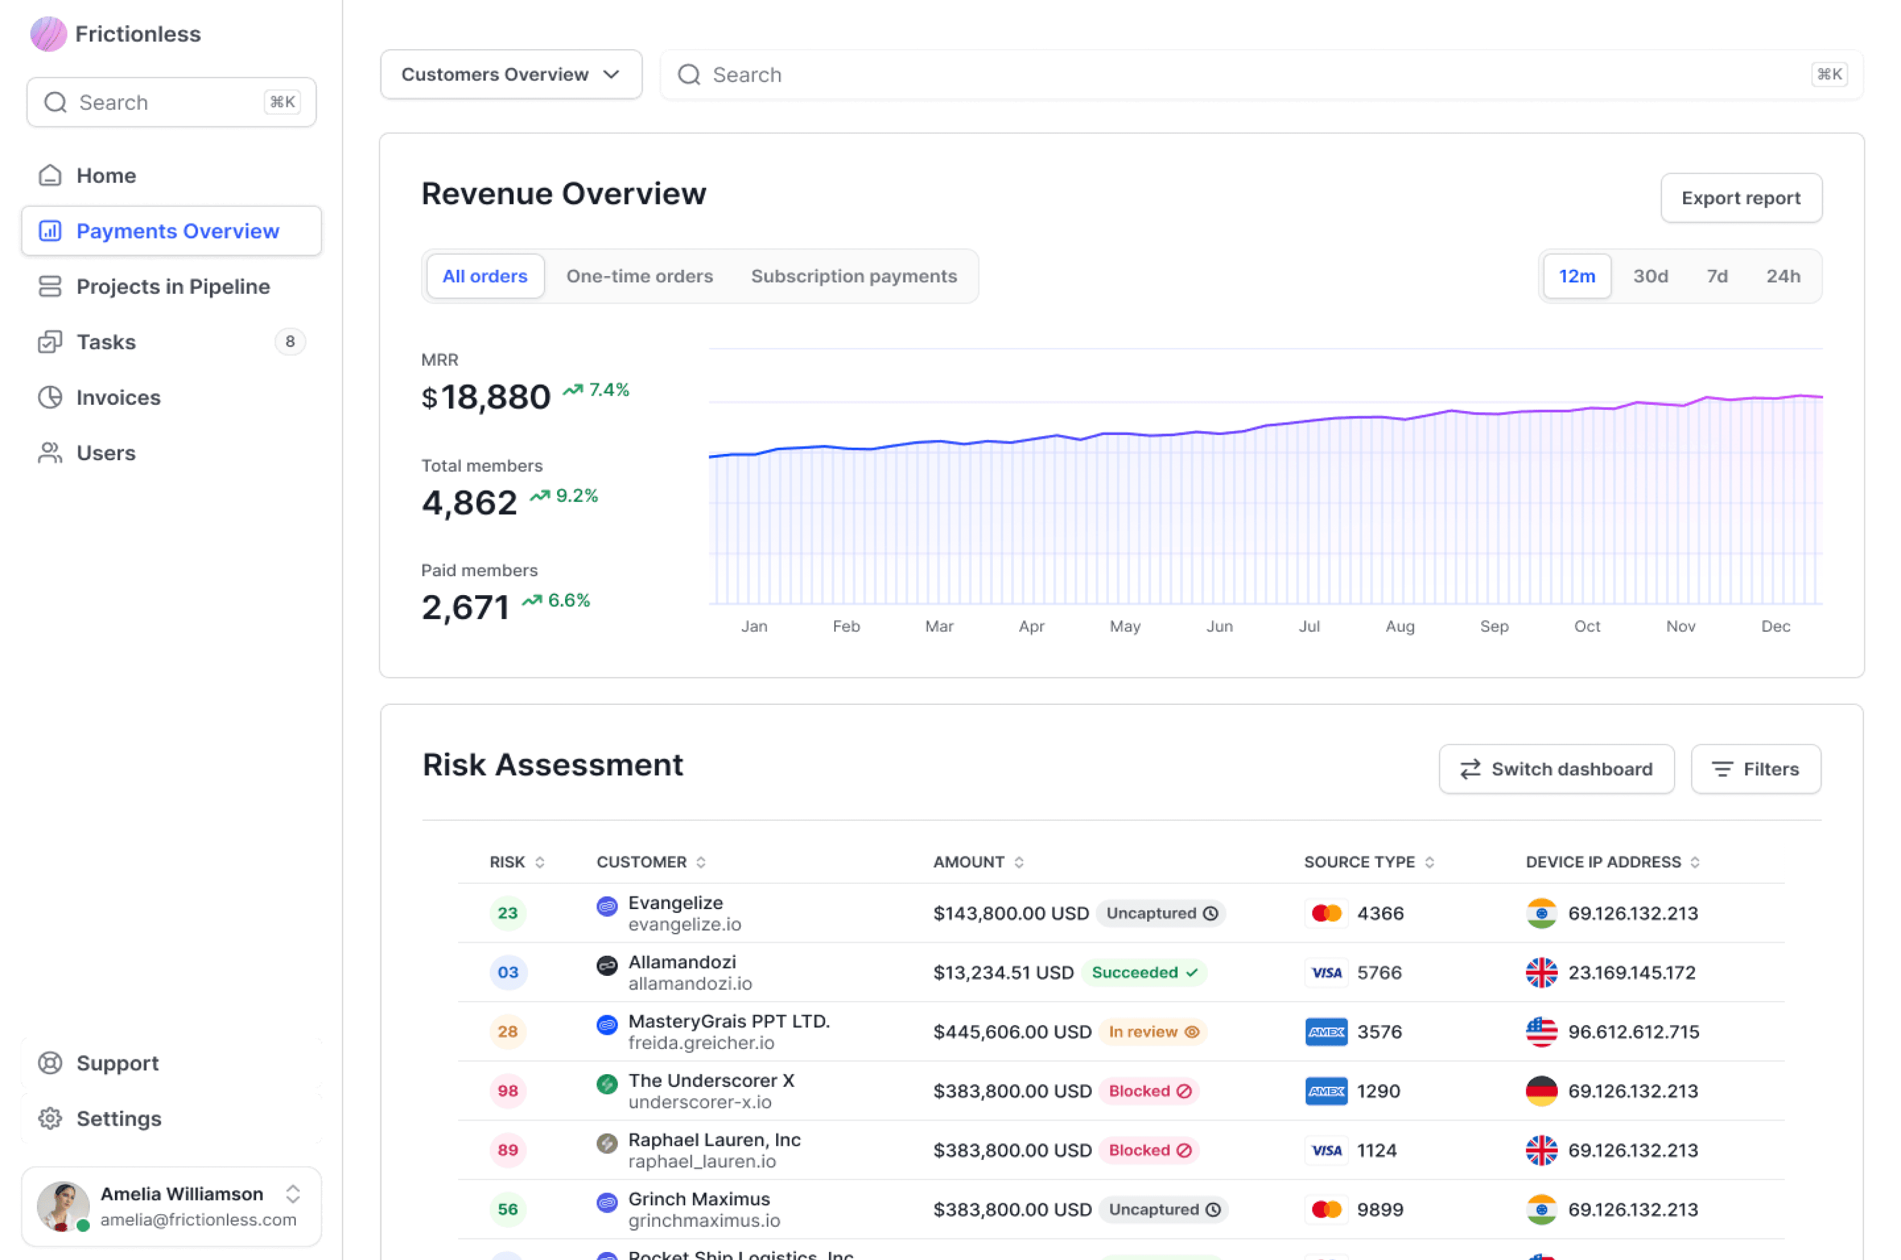Open Projects in Pipeline icon
The height and width of the screenshot is (1260, 1901).
[50, 286]
